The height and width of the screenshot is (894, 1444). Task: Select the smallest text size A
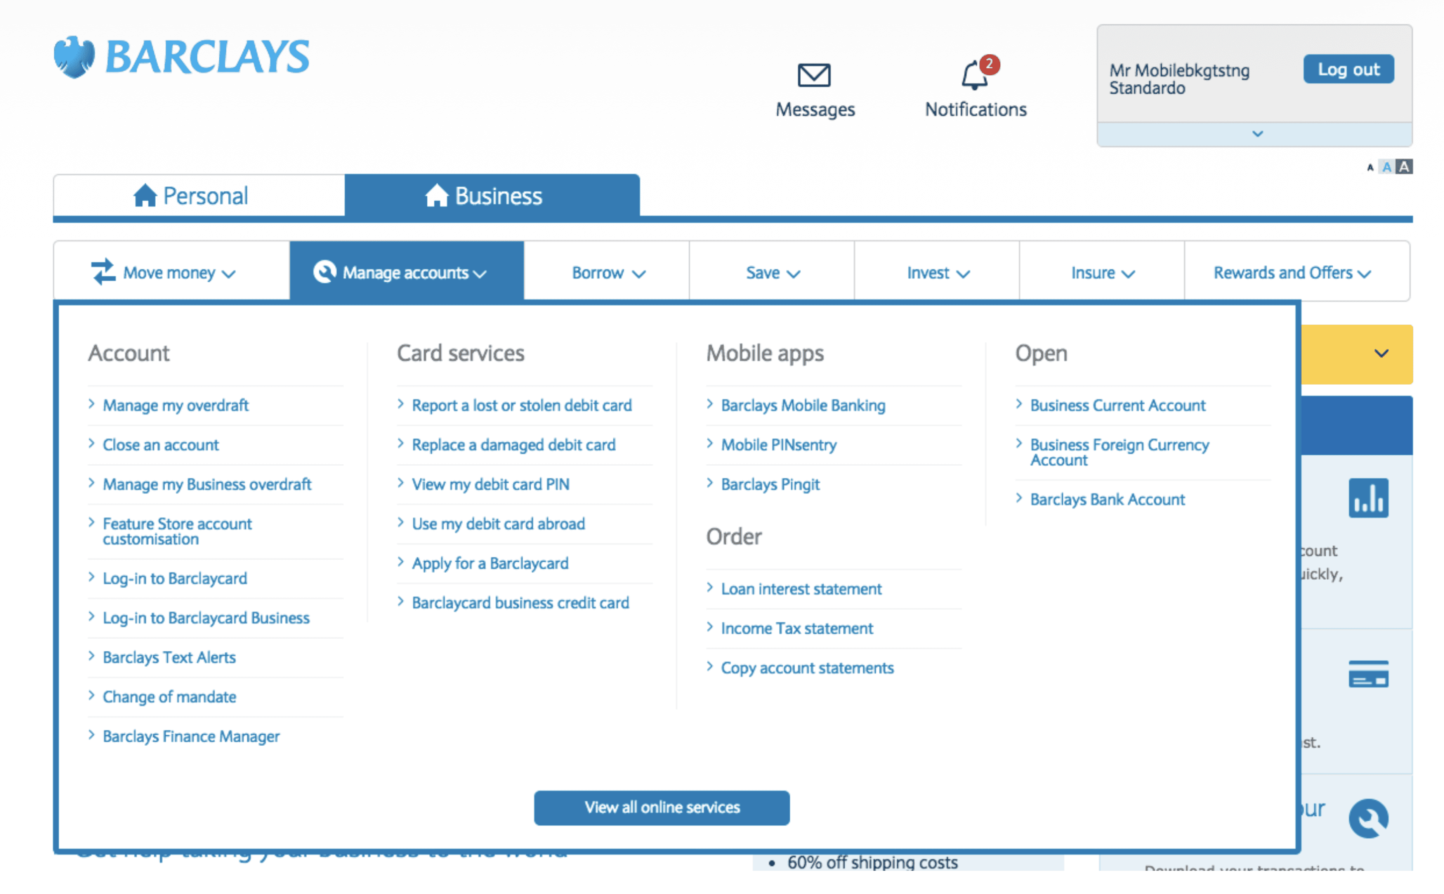(x=1369, y=168)
